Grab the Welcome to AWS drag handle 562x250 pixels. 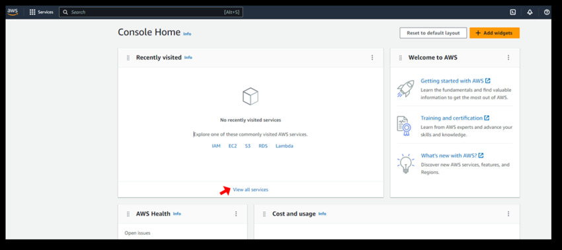pos(401,58)
